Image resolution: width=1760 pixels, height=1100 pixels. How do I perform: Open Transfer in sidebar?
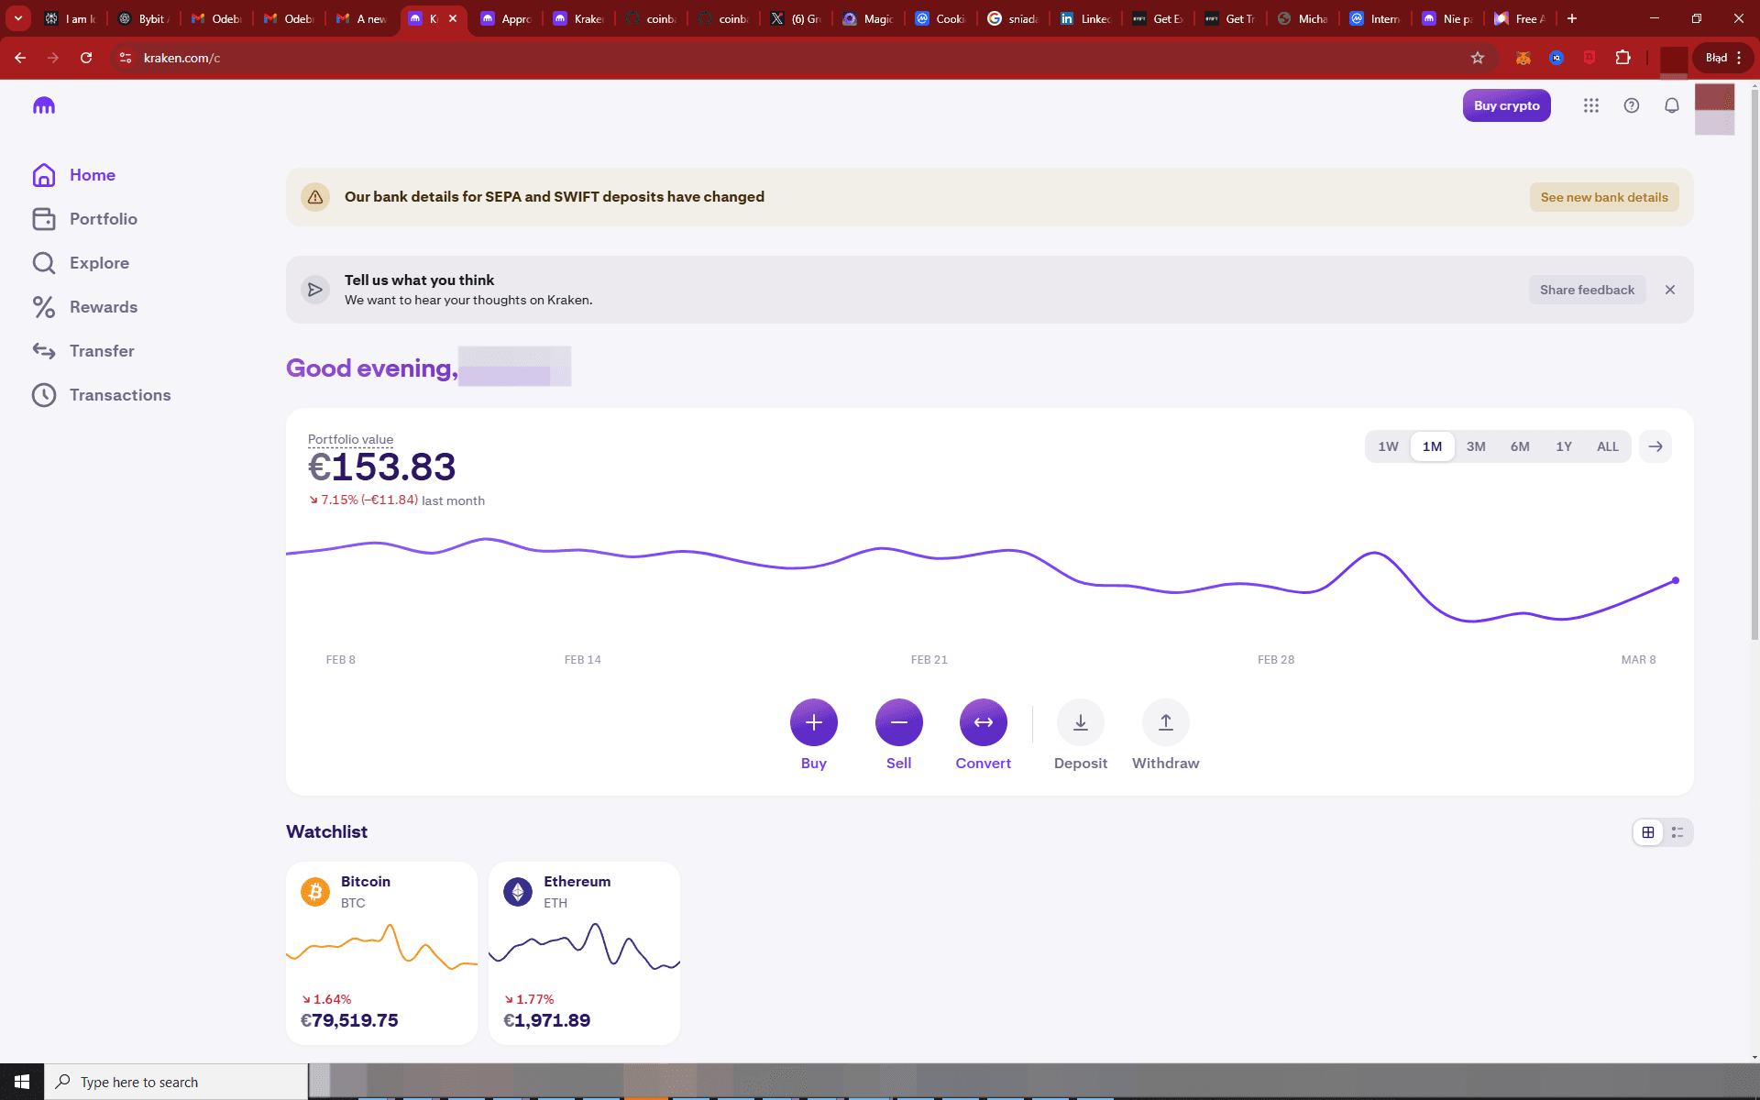coord(83,351)
